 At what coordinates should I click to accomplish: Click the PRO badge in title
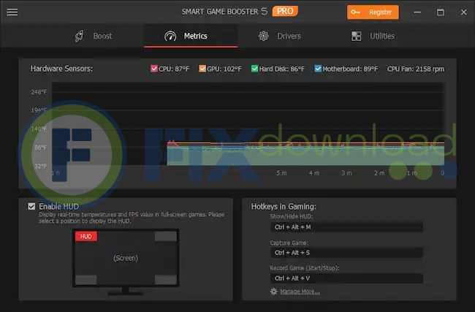[x=284, y=12]
